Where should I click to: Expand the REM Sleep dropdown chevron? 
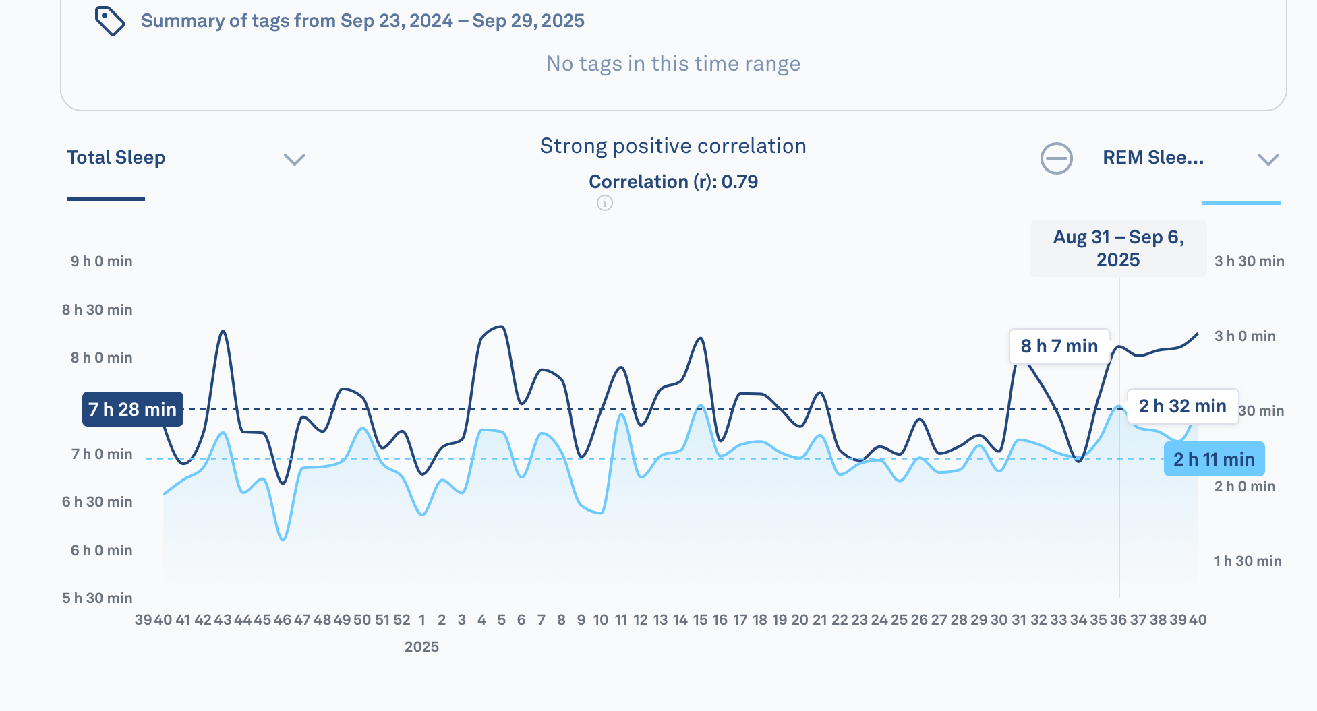click(1268, 159)
